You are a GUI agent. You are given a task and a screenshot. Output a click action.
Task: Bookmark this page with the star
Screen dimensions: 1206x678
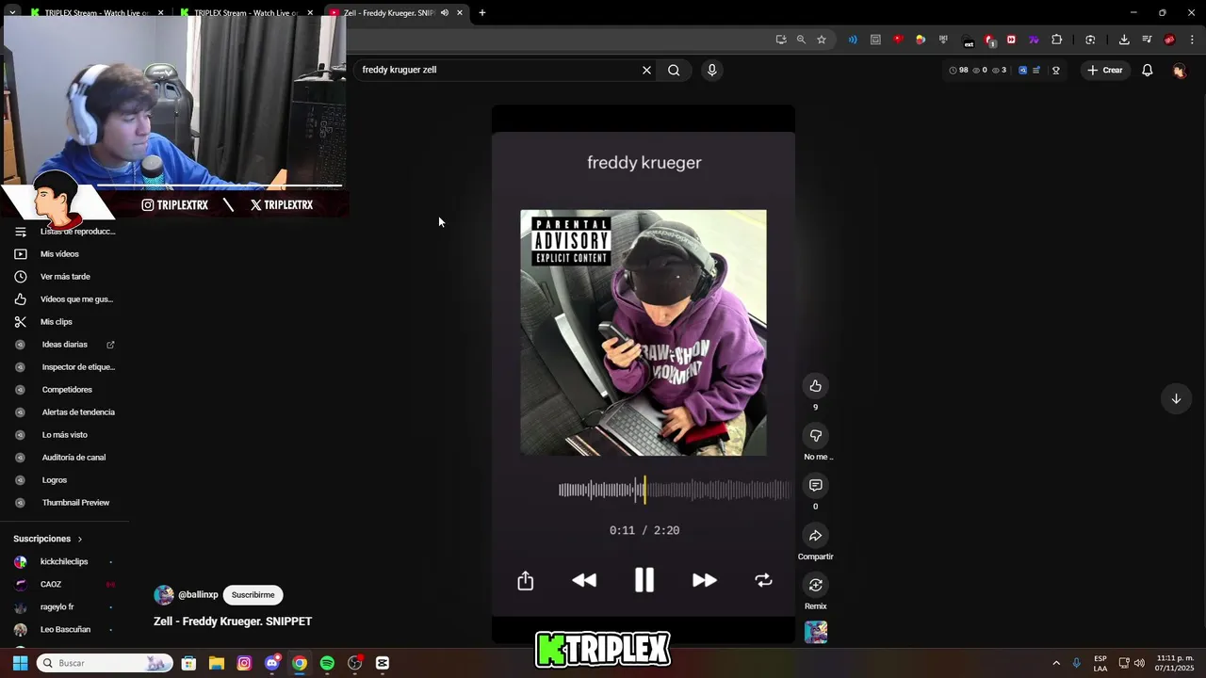tap(822, 40)
